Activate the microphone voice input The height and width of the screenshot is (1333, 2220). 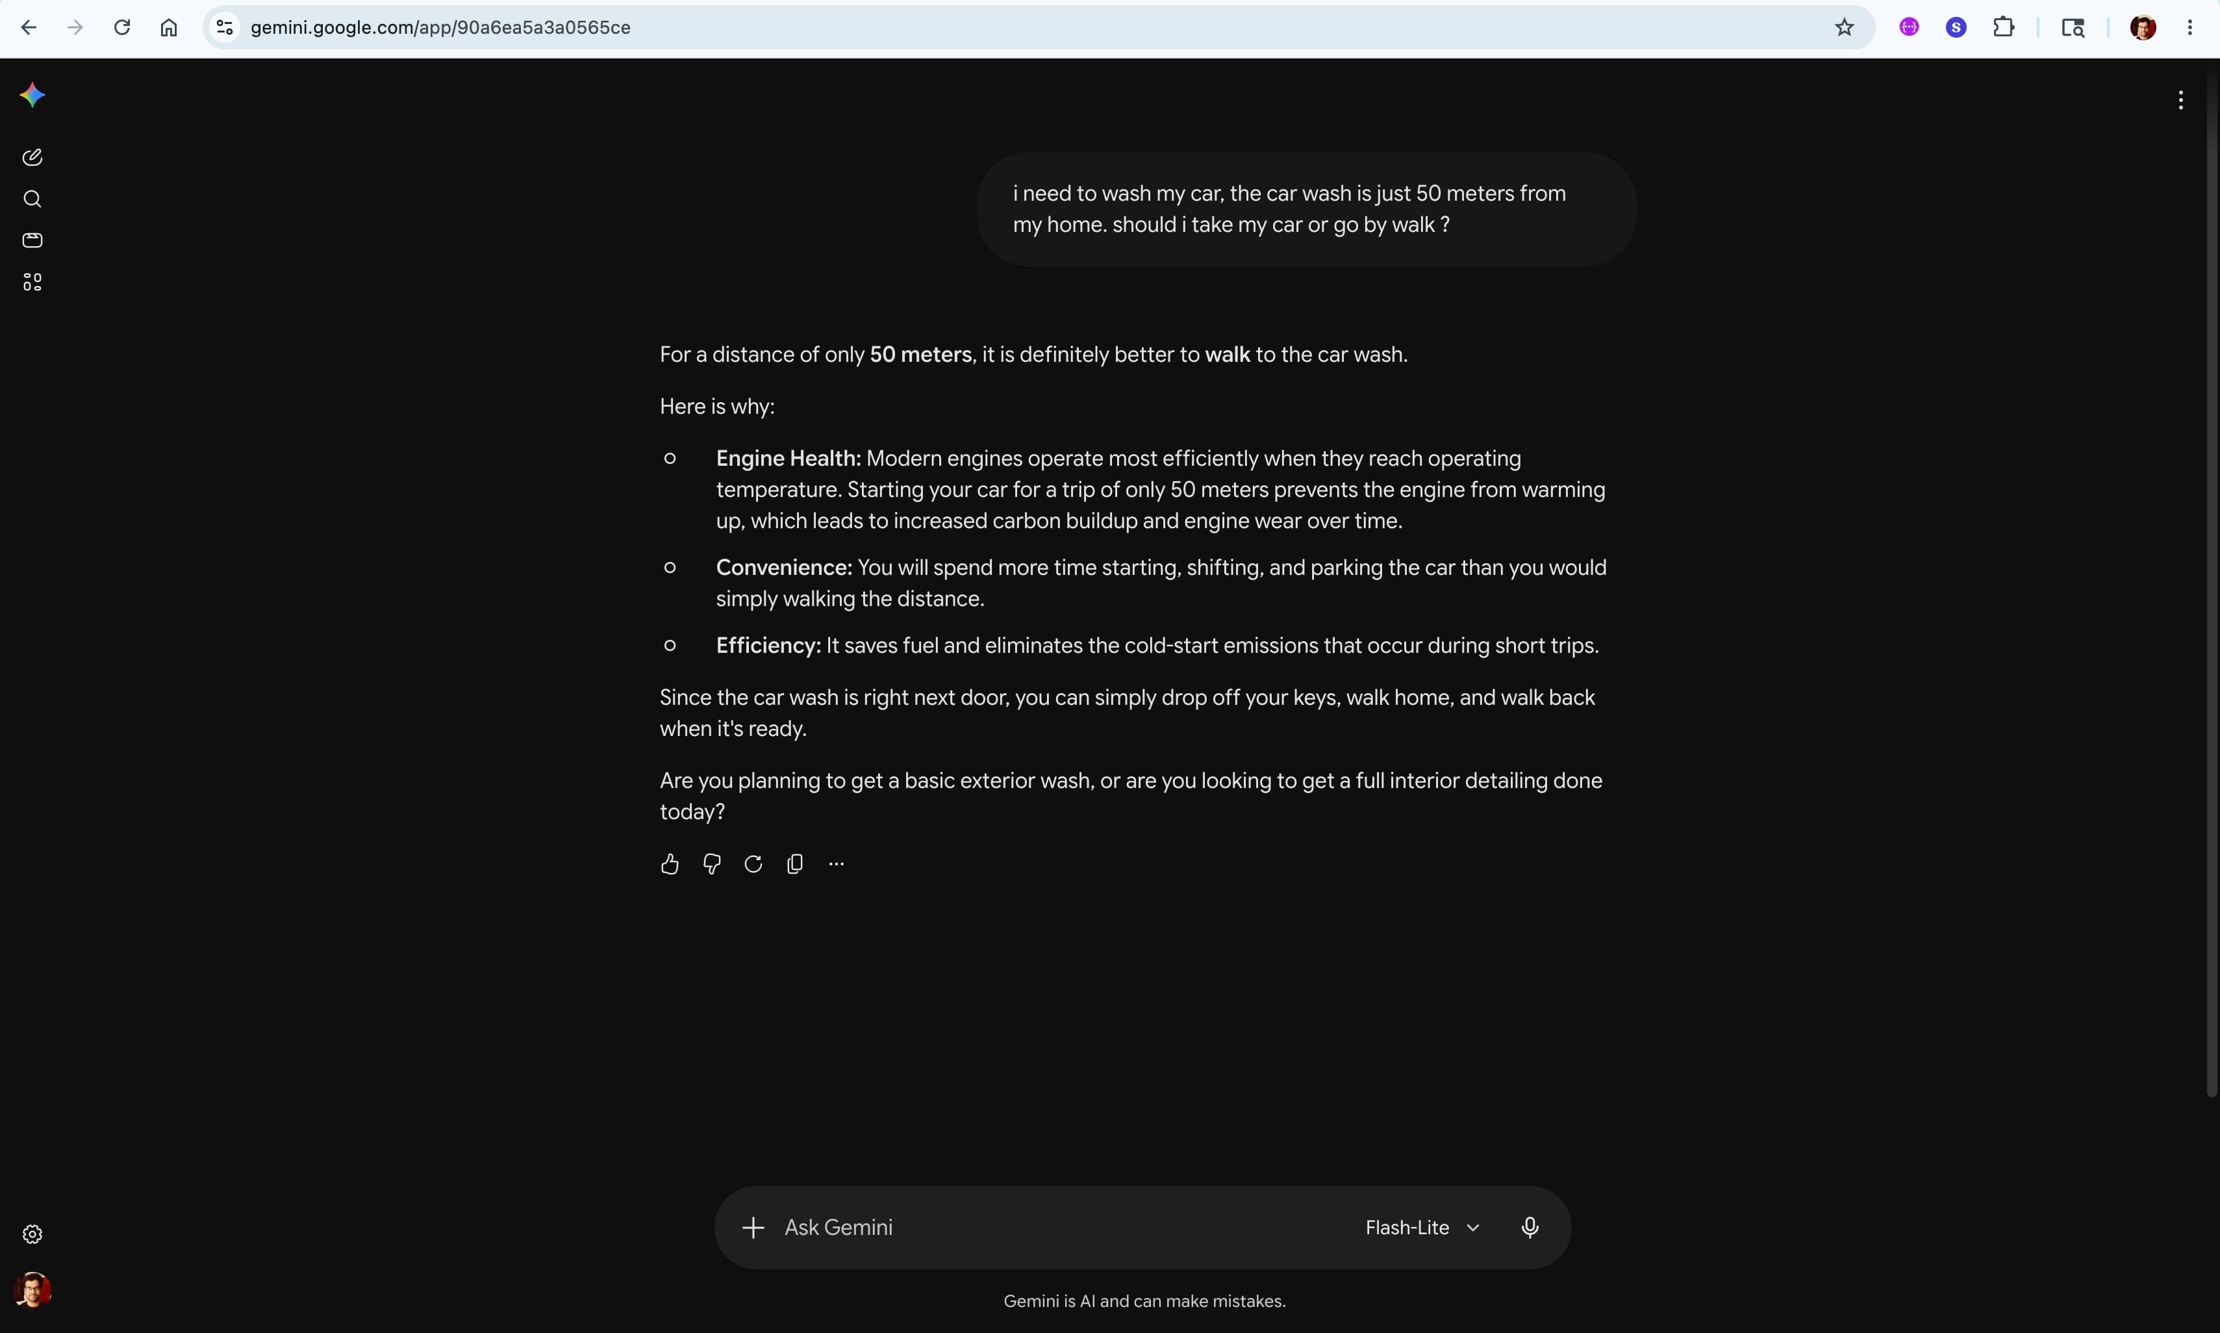[1530, 1227]
